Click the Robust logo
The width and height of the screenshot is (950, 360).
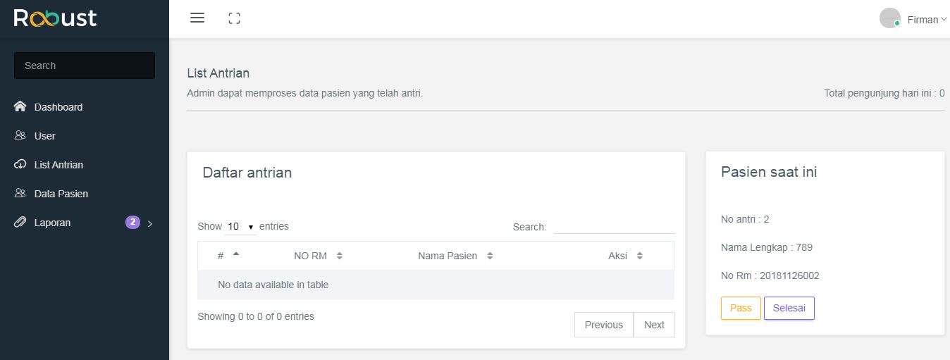coord(55,18)
